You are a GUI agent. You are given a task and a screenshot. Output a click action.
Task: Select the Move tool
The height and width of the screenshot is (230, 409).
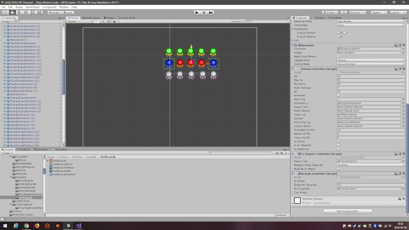[x=12, y=12]
